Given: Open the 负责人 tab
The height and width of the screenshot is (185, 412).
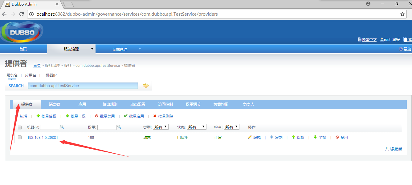Looking at the screenshot, I should pyautogui.click(x=249, y=104).
